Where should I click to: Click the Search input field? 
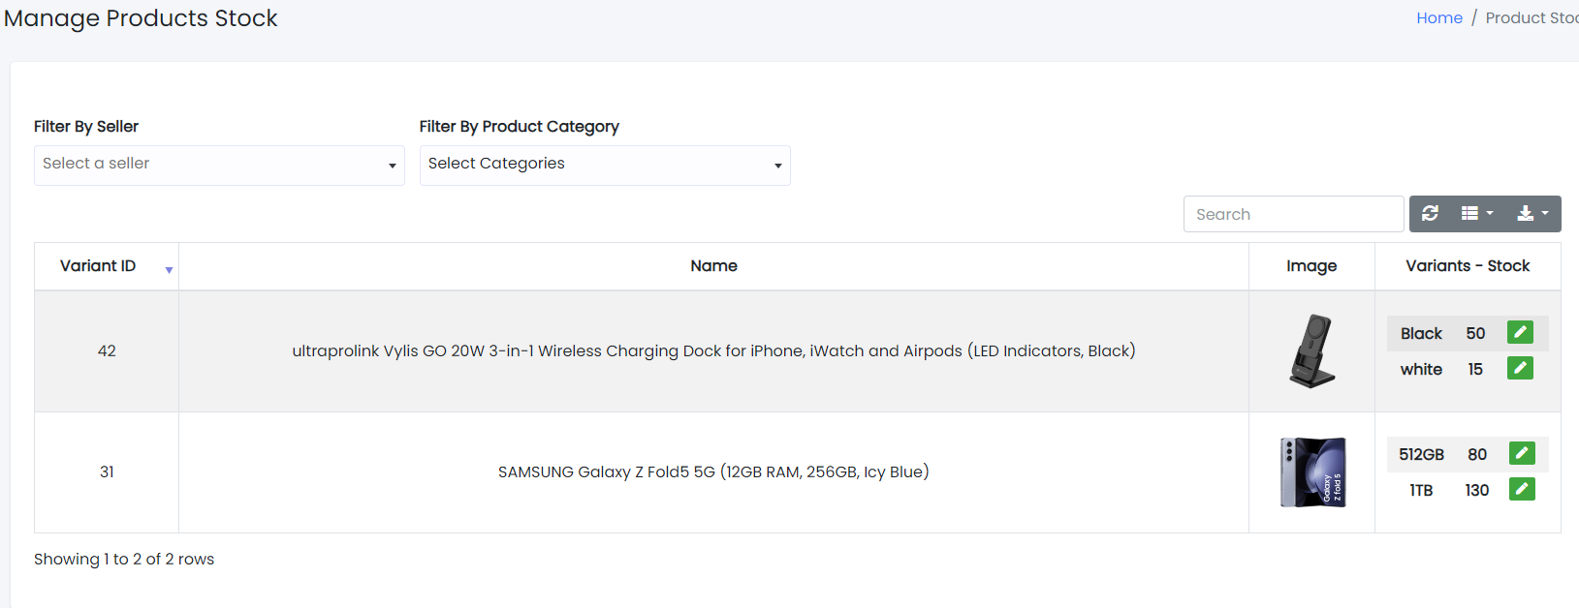(1293, 214)
